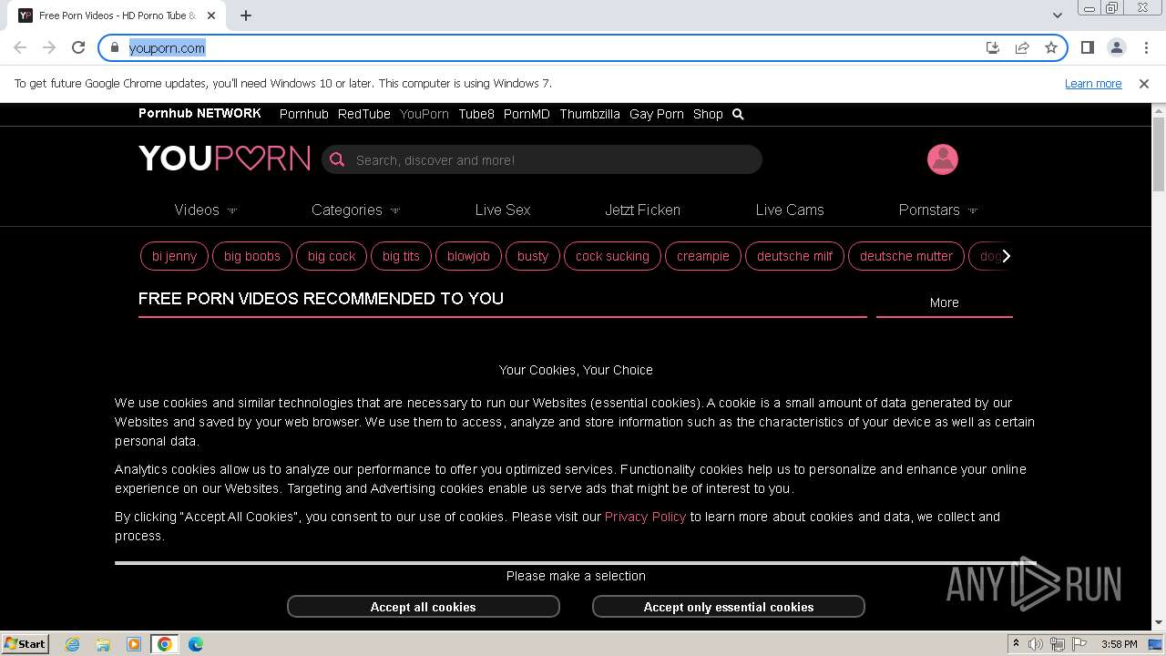Close the current browser tab

pyautogui.click(x=212, y=15)
